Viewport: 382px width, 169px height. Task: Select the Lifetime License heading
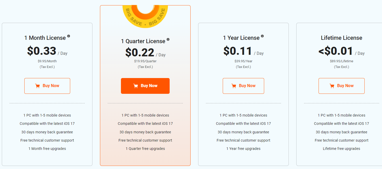[x=341, y=38]
